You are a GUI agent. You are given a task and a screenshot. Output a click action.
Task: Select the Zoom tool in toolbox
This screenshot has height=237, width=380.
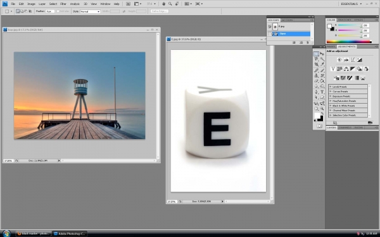(x=322, y=109)
